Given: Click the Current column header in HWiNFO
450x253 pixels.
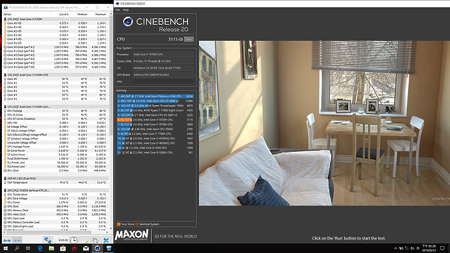Looking at the screenshot, I should click(60, 14).
